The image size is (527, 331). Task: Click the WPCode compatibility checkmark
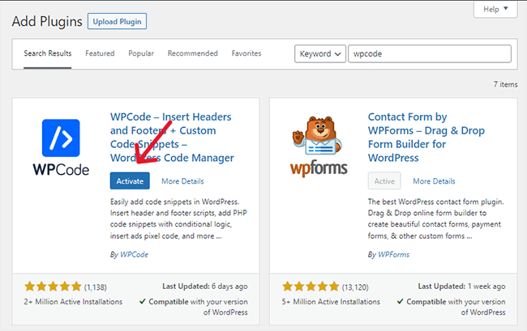[143, 302]
